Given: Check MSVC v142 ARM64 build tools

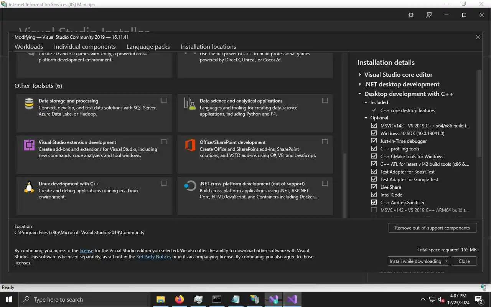Looking at the screenshot, I should click(x=374, y=210).
